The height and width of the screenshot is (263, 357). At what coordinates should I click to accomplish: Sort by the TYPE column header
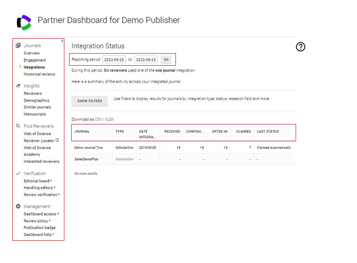click(120, 131)
